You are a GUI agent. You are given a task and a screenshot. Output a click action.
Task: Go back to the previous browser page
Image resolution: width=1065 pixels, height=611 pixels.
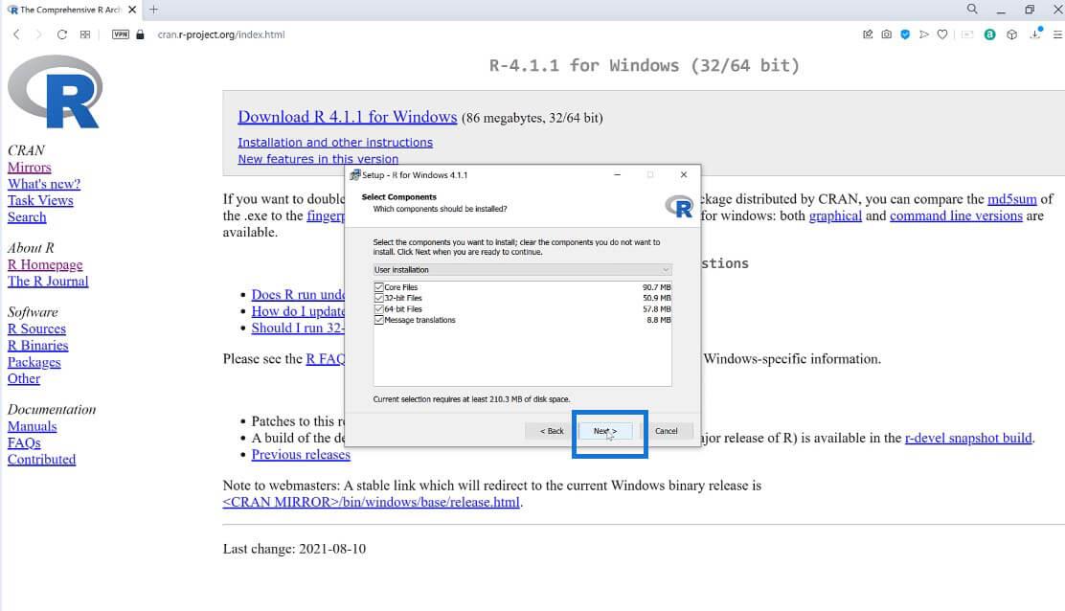[x=16, y=34]
